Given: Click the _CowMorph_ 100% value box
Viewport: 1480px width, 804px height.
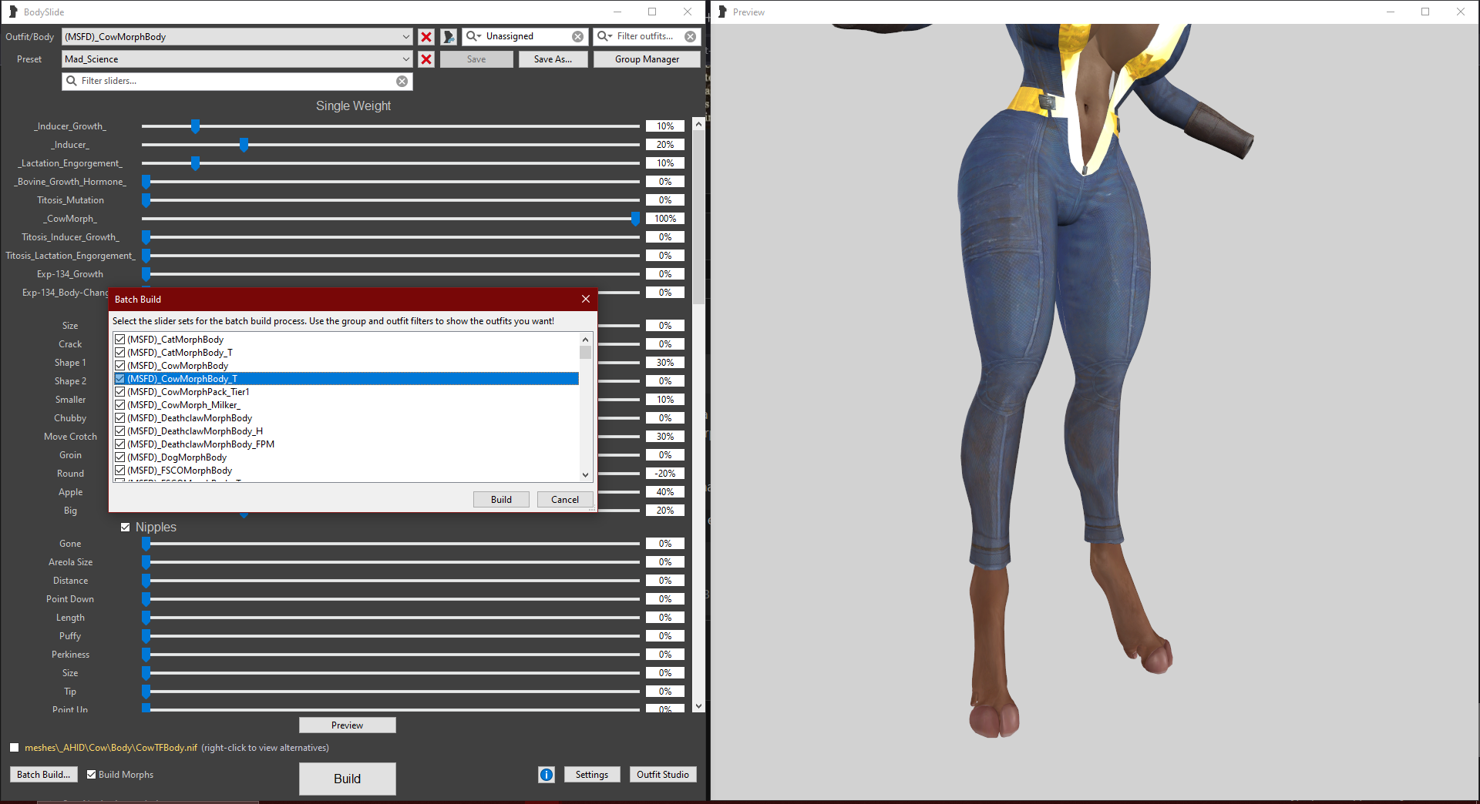Looking at the screenshot, I should (664, 219).
